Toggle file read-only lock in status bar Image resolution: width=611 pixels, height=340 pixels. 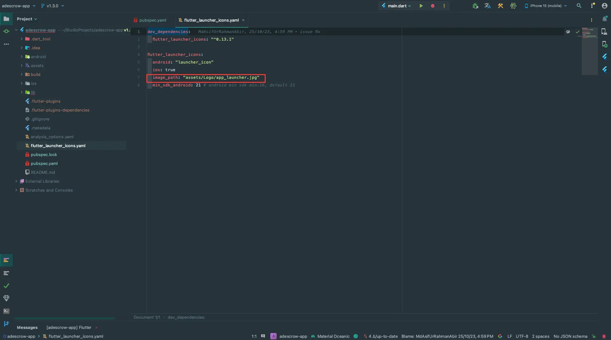[x=594, y=336]
